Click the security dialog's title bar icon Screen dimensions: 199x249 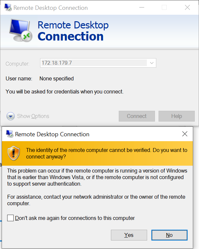tap(9, 134)
